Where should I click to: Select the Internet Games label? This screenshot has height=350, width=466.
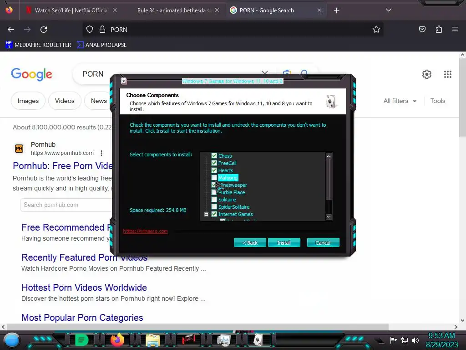235,214
